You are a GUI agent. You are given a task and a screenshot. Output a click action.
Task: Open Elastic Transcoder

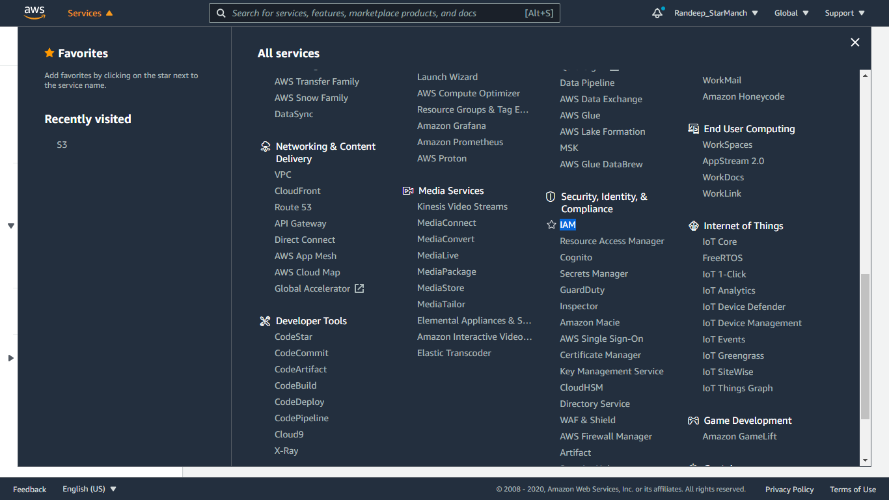click(454, 353)
